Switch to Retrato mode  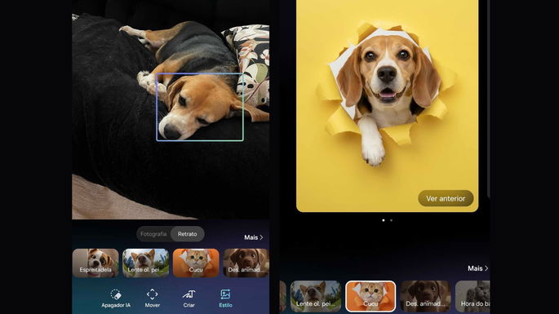(188, 234)
